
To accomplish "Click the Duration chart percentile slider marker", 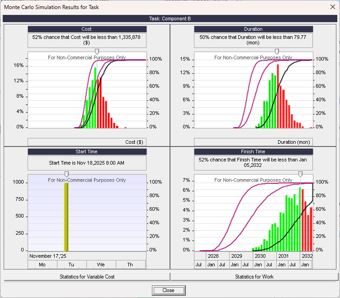I will pos(277,52).
